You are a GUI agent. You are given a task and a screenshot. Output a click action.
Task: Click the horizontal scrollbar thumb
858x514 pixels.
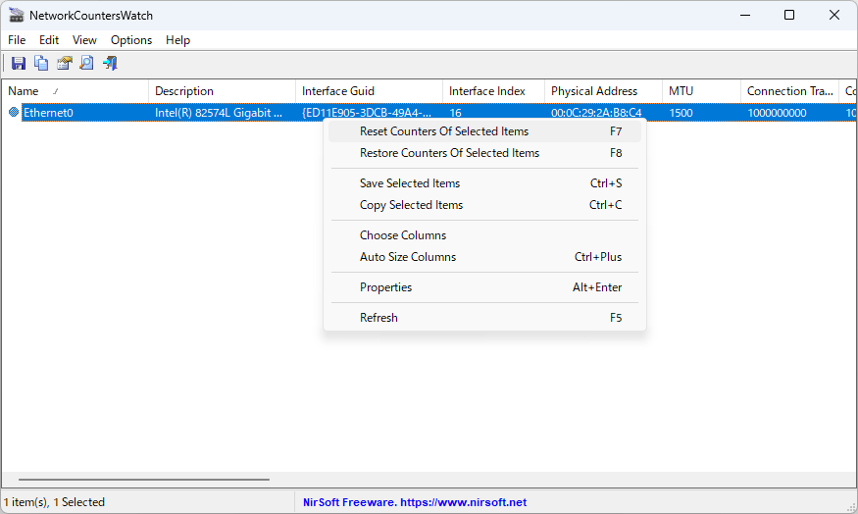(x=144, y=480)
